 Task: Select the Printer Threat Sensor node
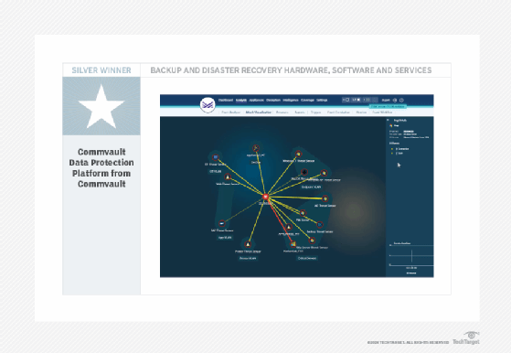point(248,244)
